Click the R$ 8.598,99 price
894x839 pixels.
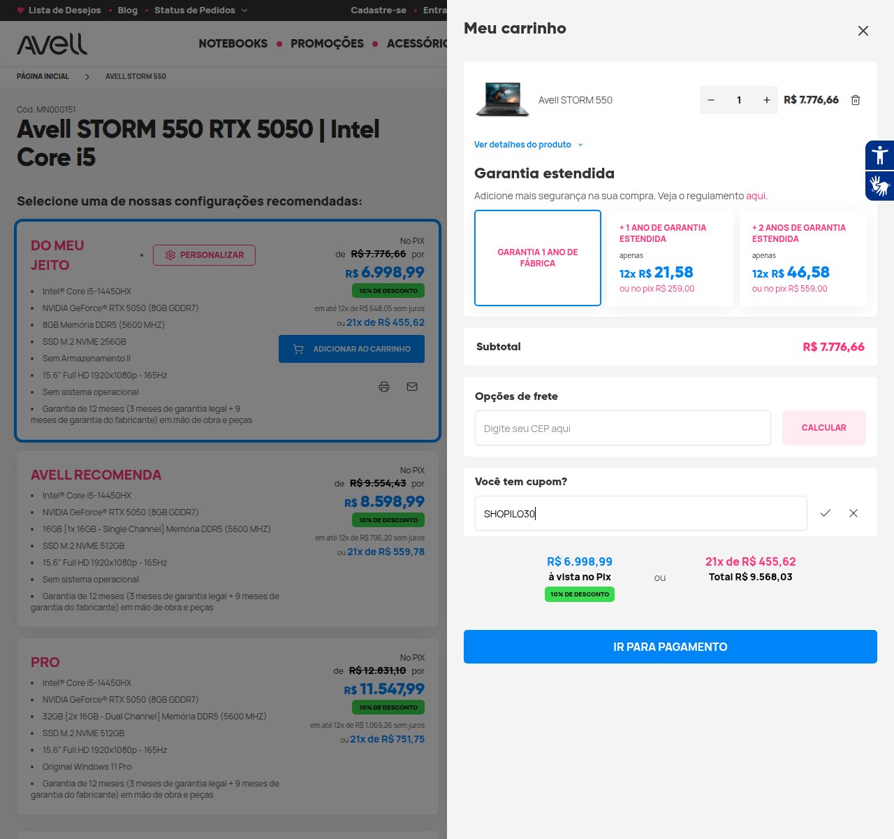pos(384,501)
